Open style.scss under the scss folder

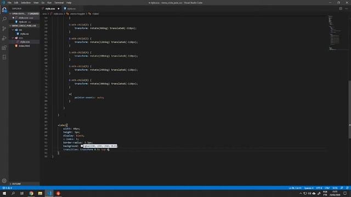tap(24, 42)
